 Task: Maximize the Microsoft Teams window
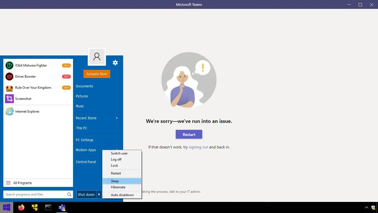pyautogui.click(x=360, y=4)
